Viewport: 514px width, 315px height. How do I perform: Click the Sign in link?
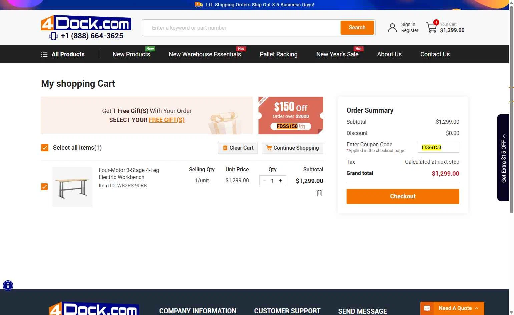point(408,24)
